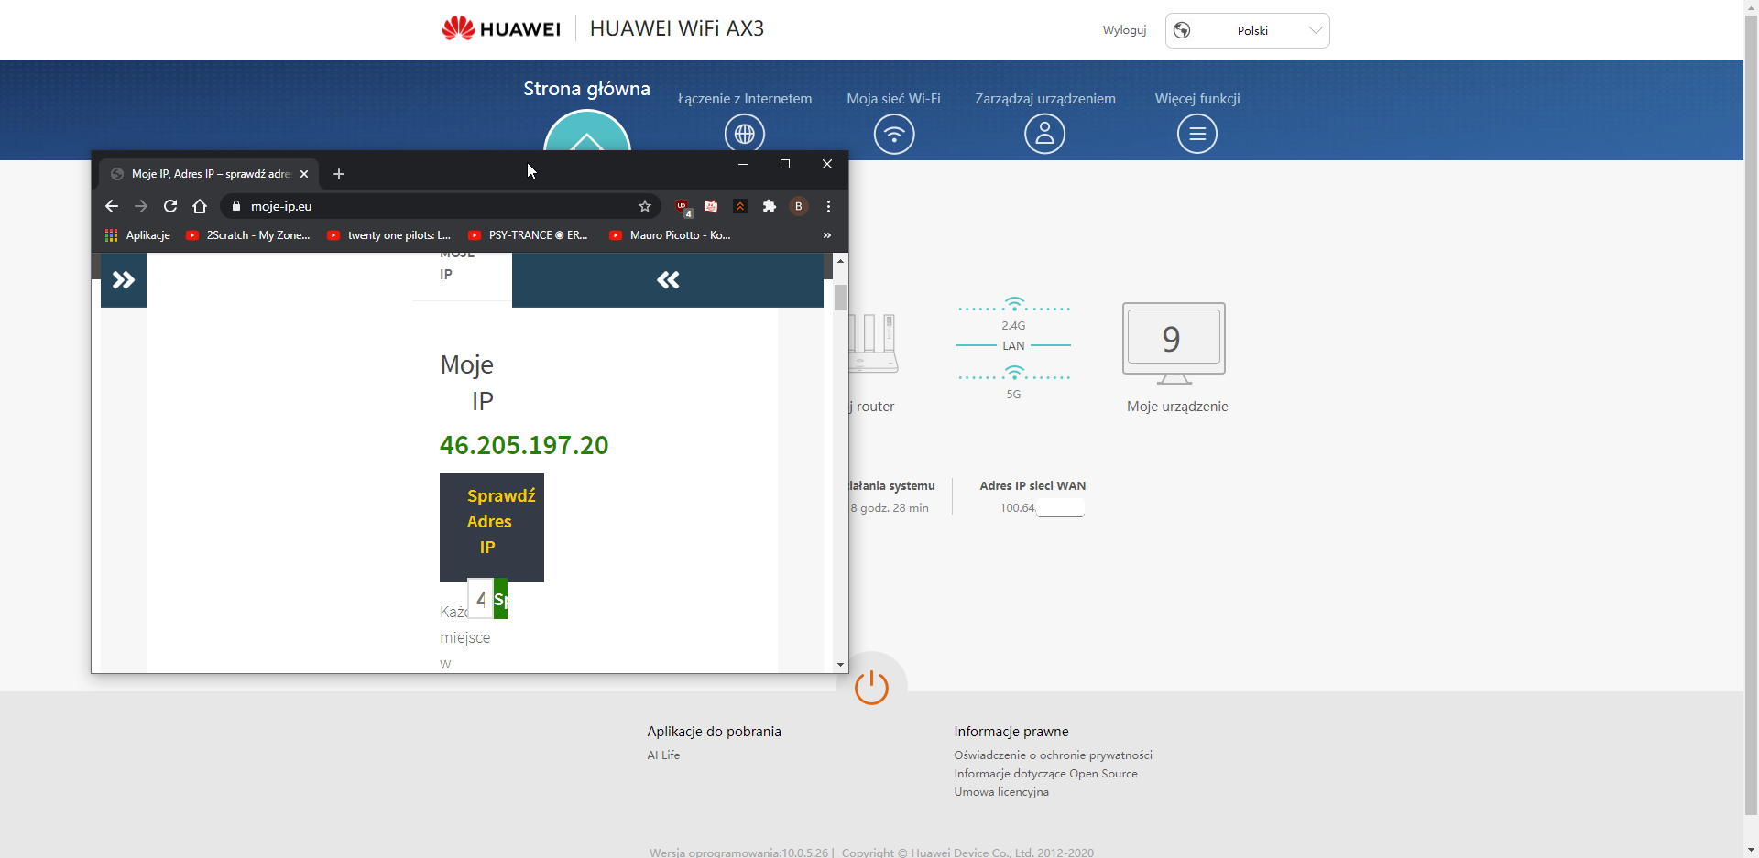The image size is (1759, 858).
Task: Open Chrome home page button
Action: click(x=200, y=206)
